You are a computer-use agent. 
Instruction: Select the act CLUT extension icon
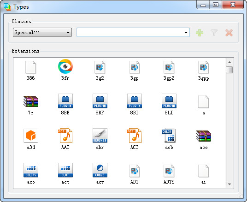pos(65,170)
